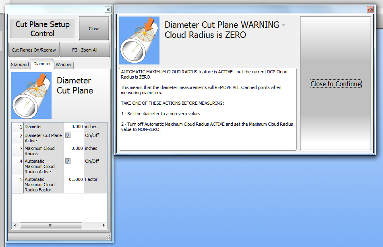383x247 pixels.
Task: Click the horizontal scrollbar left arrow
Action: 15,226
